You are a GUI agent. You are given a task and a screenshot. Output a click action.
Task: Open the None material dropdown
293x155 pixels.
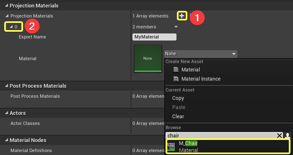pos(200,53)
